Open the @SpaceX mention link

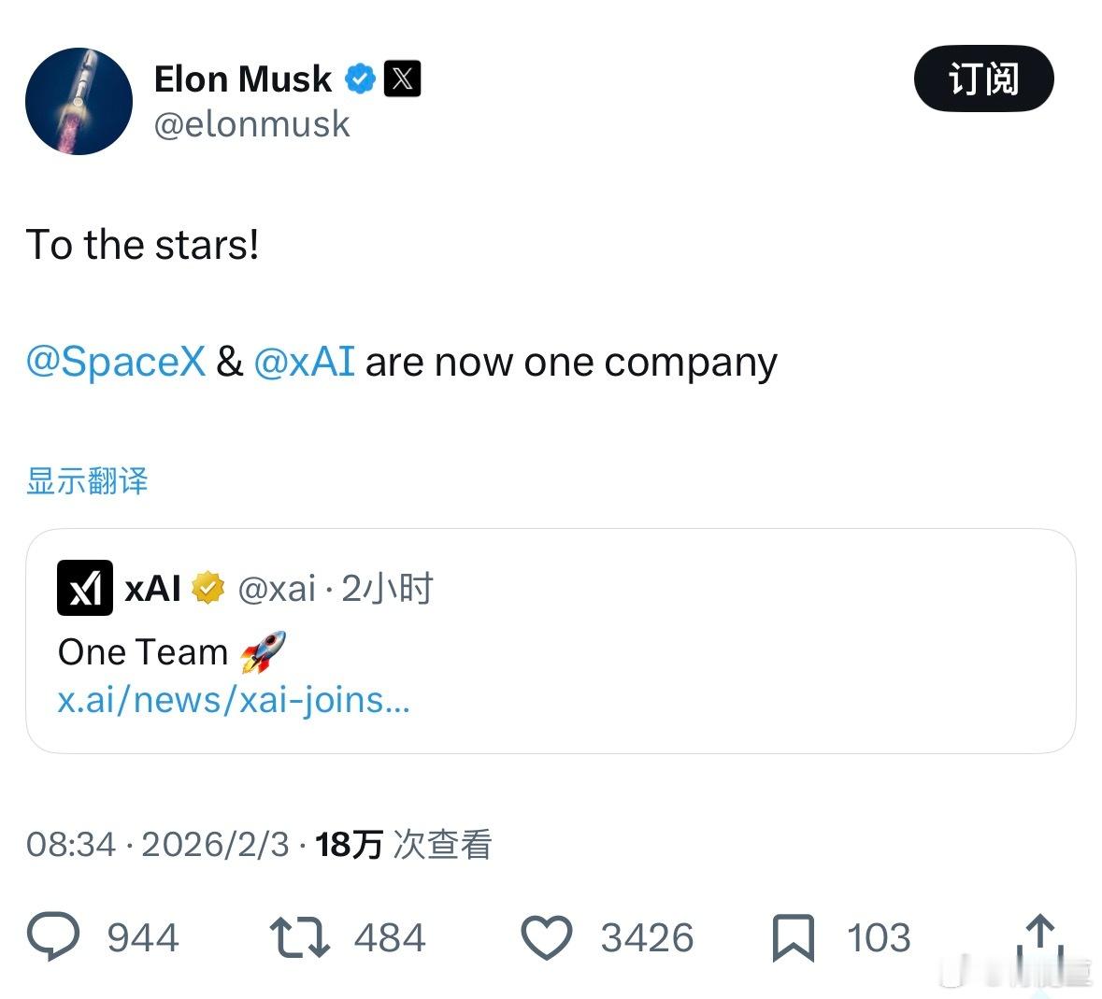click(116, 363)
